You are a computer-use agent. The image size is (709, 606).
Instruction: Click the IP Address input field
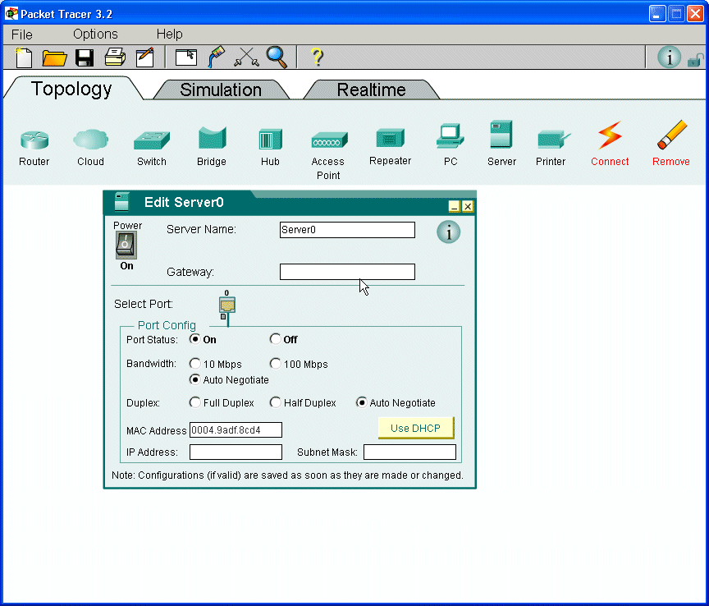tap(236, 452)
